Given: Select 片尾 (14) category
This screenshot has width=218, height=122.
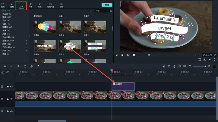Looking at the screenshot, I should click(6, 34).
